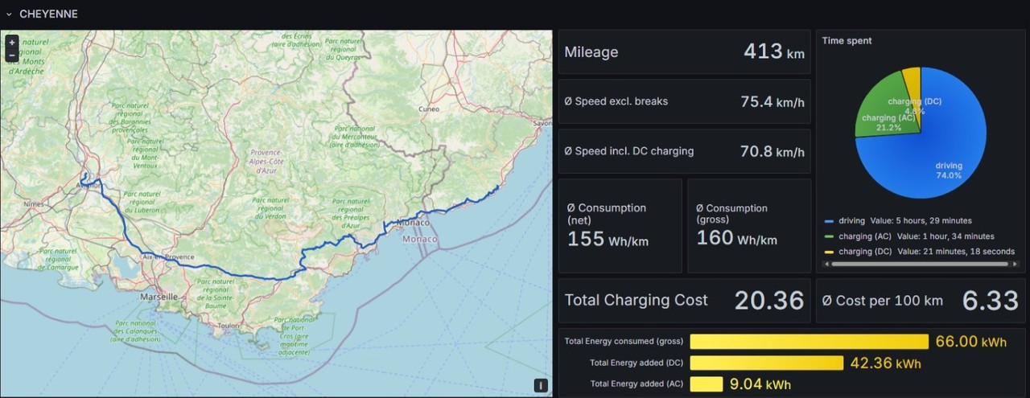Click the Total Energy added (DC) bar

click(767, 363)
